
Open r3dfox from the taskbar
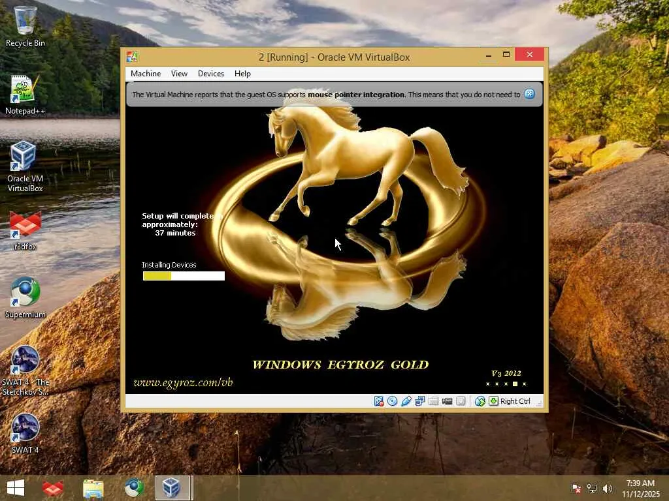(x=53, y=488)
